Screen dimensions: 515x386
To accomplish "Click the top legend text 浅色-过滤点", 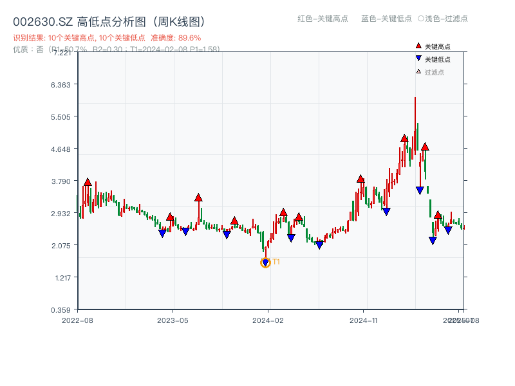I will [446, 19].
